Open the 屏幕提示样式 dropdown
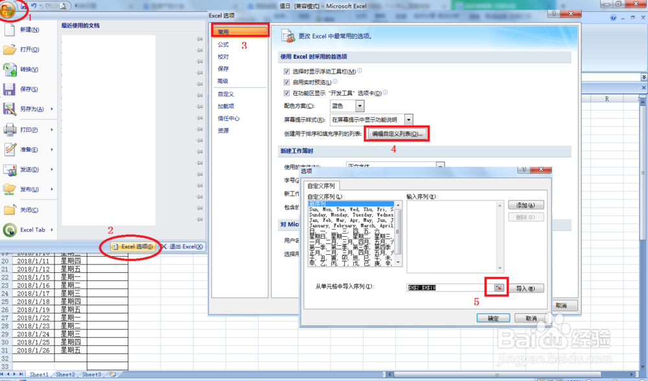Image resolution: width=648 pixels, height=381 pixels. [x=408, y=120]
